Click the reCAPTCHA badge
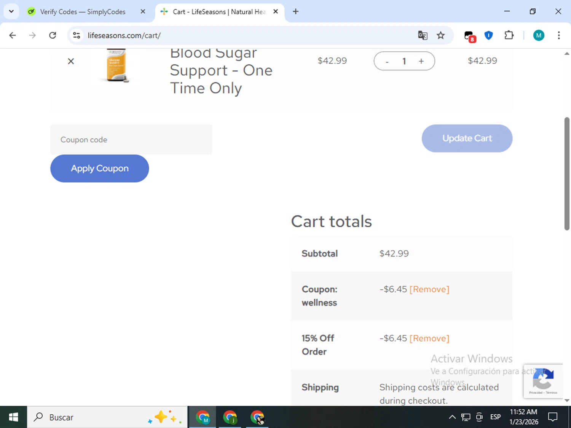This screenshot has width=571, height=428. point(543,381)
